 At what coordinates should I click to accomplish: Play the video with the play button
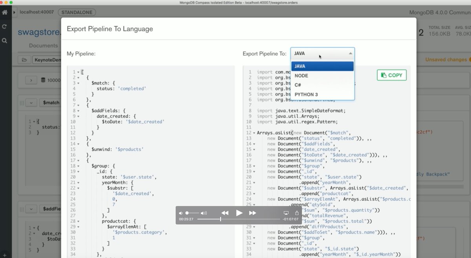pos(239,213)
